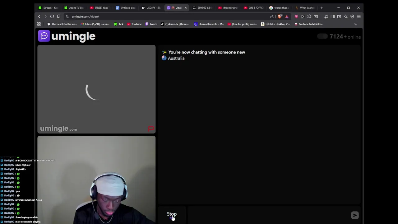Click 'Live action role playing' chat overlay message
The image size is (398, 224).
click(x=28, y=222)
